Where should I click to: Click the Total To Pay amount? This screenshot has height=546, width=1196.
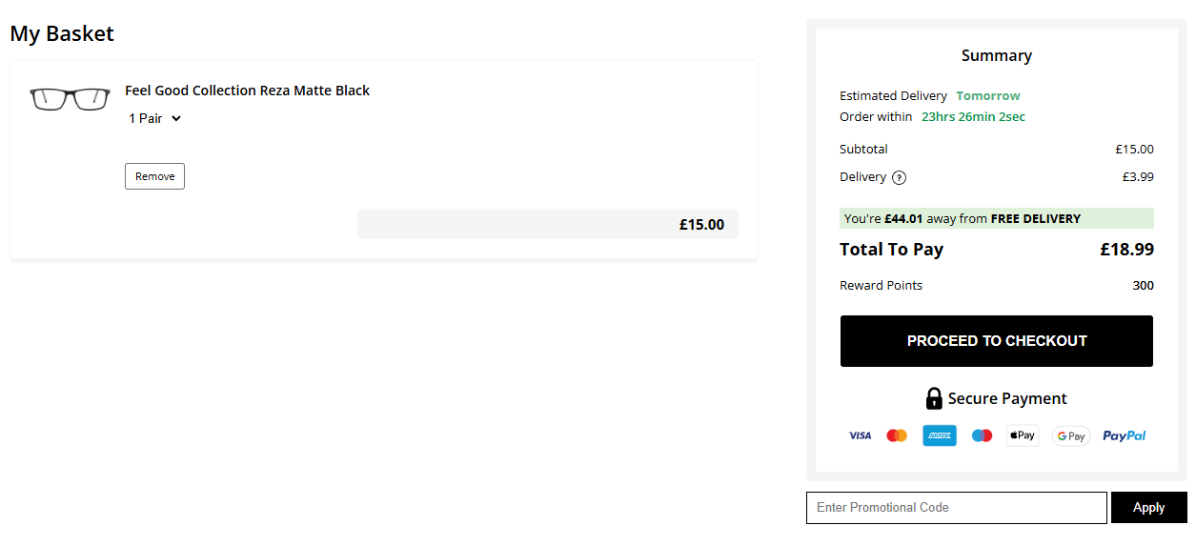click(x=1126, y=250)
